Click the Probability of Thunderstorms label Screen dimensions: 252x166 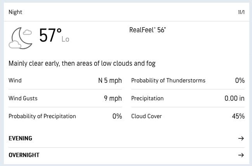point(168,80)
